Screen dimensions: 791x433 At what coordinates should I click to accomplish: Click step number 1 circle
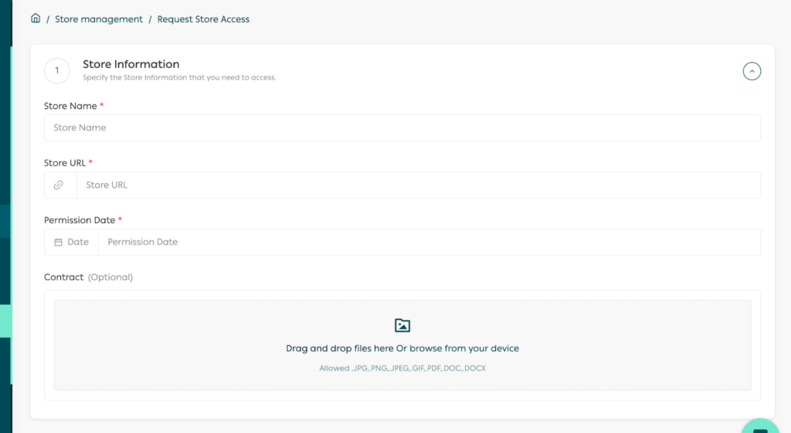point(57,70)
